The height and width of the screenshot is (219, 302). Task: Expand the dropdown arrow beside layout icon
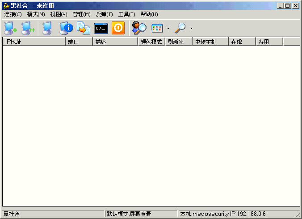pos(168,29)
